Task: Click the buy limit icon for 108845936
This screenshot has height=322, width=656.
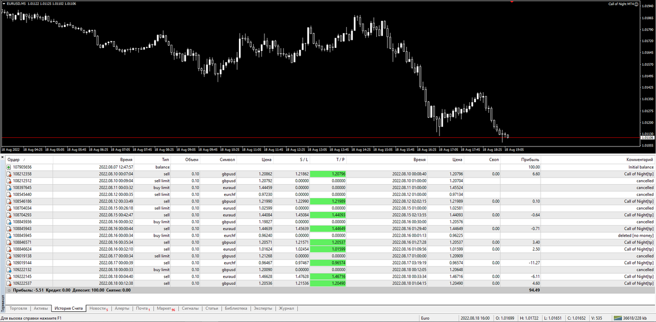Action: click(9, 222)
